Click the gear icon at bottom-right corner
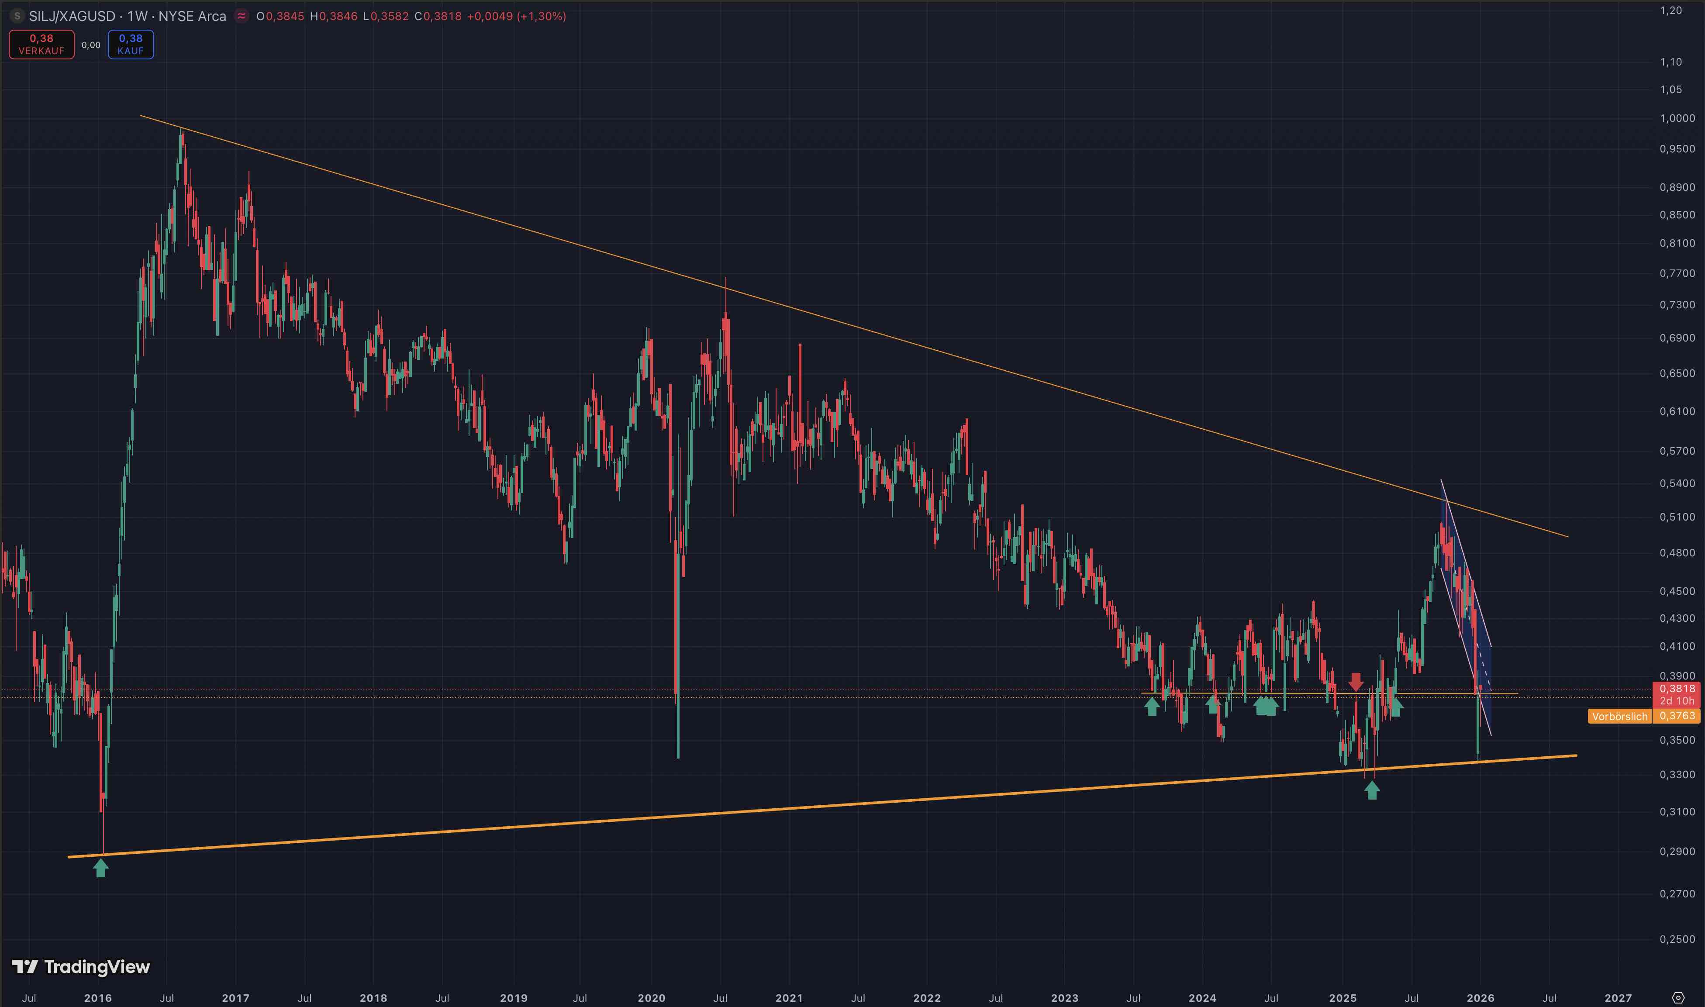 click(1677, 997)
